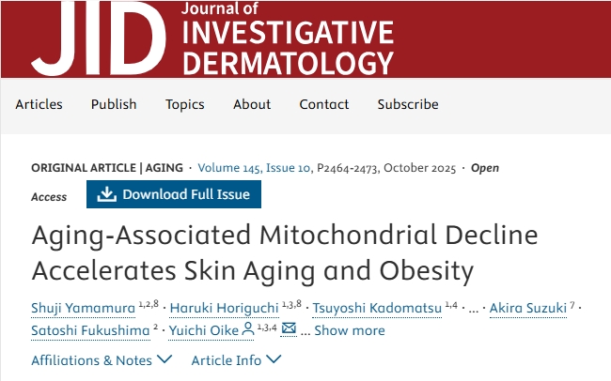Expand the Article Info chevron
Screen dimensions: 611x381
pos(273,359)
